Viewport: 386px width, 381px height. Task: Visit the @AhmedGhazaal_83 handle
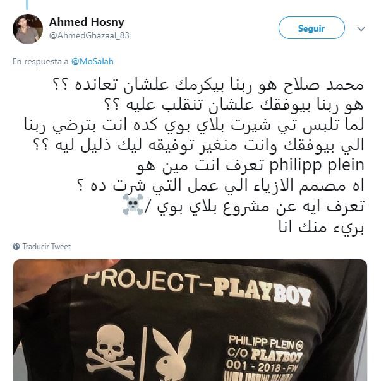pyautogui.click(x=89, y=36)
